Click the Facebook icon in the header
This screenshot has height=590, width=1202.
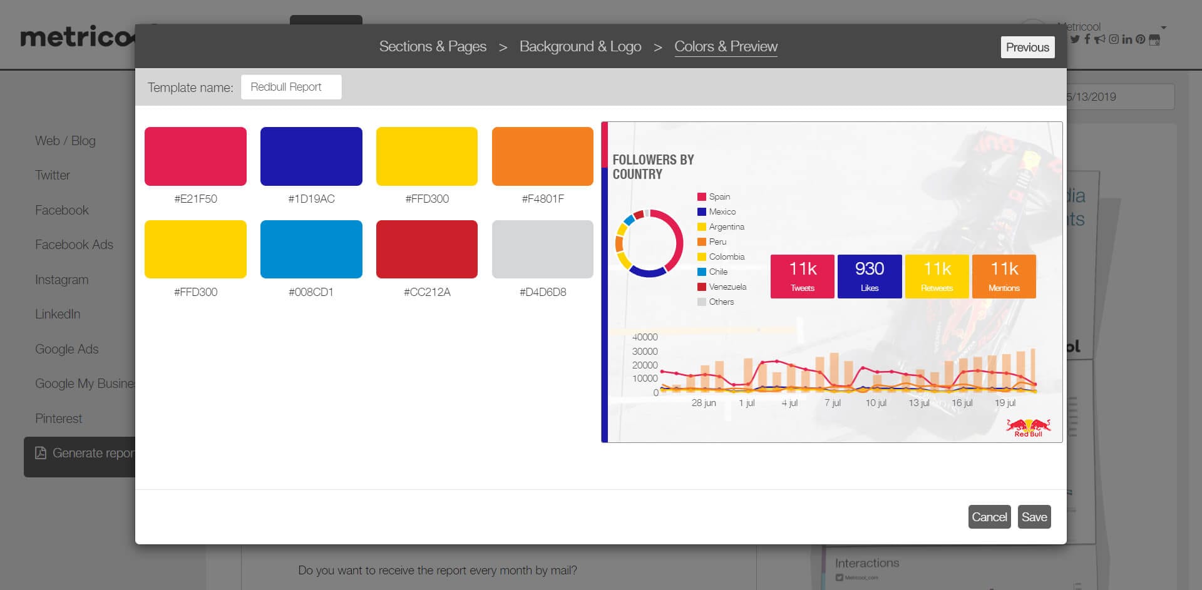pyautogui.click(x=1087, y=39)
